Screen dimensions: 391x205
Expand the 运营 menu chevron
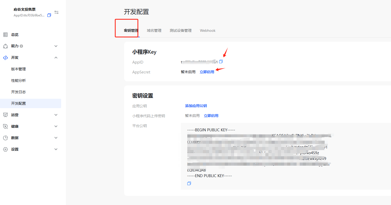pyautogui.click(x=56, y=115)
